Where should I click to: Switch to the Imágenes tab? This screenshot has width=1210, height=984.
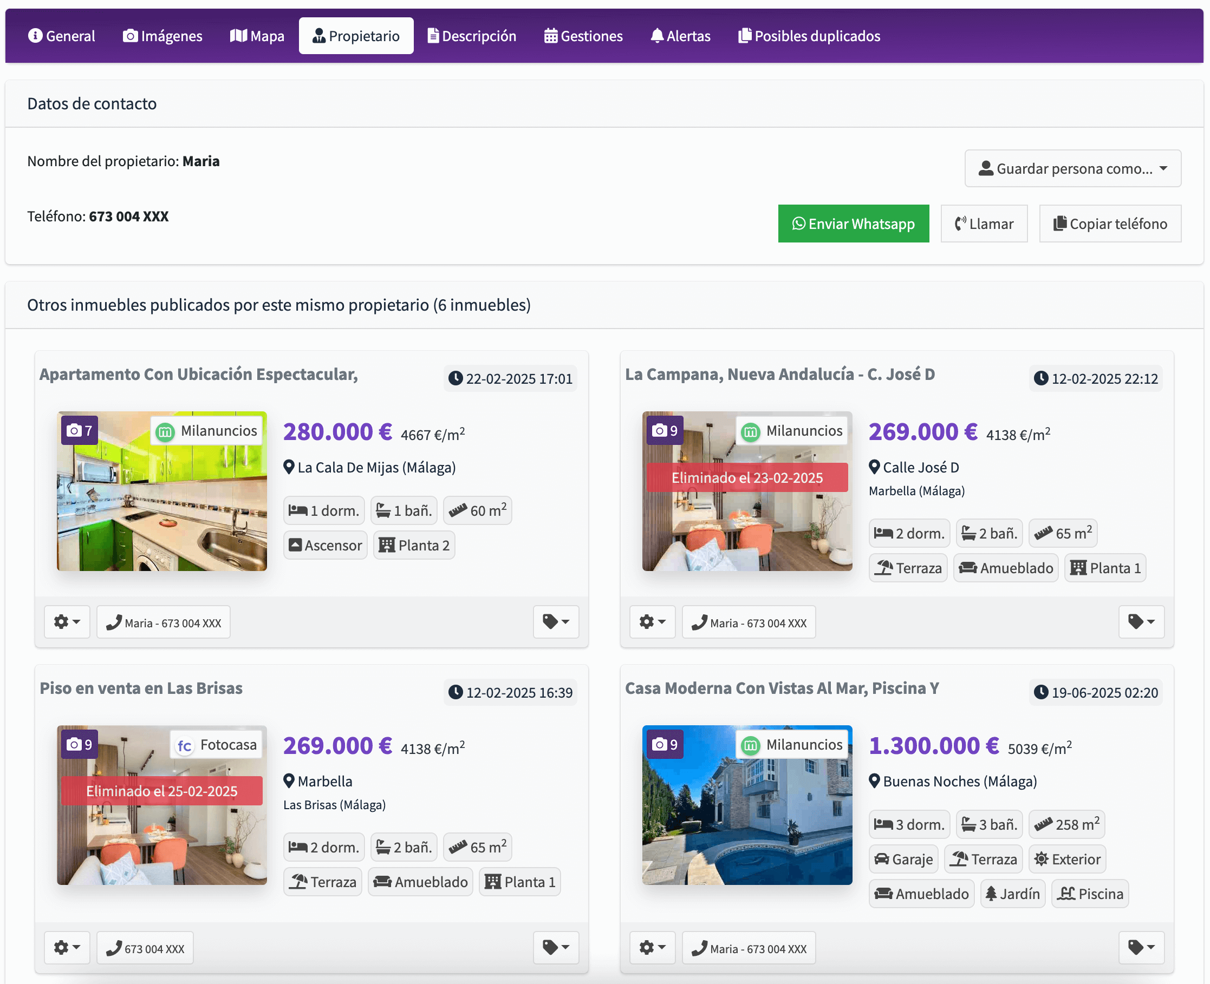pyautogui.click(x=162, y=36)
